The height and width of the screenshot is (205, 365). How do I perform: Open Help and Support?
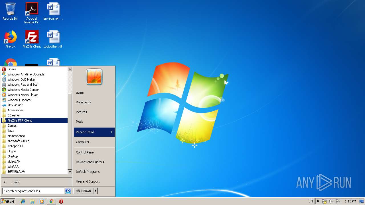click(x=94, y=181)
